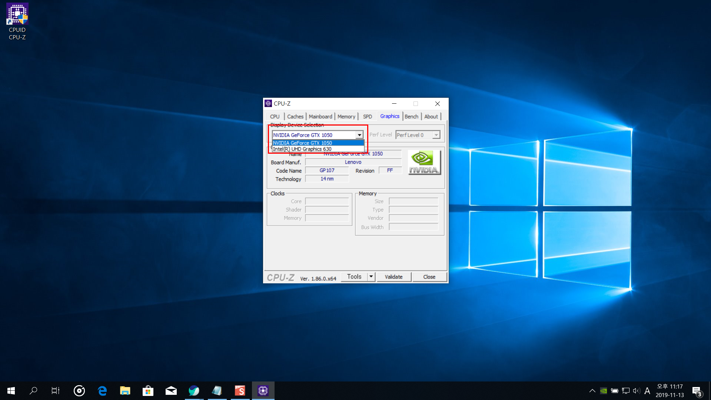Open the Action Center notifications icon
The width and height of the screenshot is (711, 400).
click(x=697, y=391)
